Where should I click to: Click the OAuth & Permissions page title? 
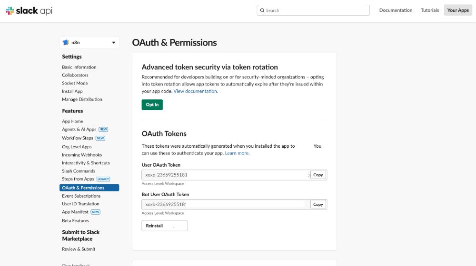174,42
